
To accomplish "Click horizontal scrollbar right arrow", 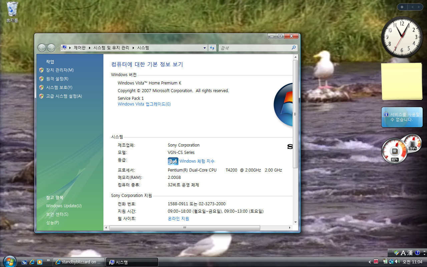I will tap(290, 228).
